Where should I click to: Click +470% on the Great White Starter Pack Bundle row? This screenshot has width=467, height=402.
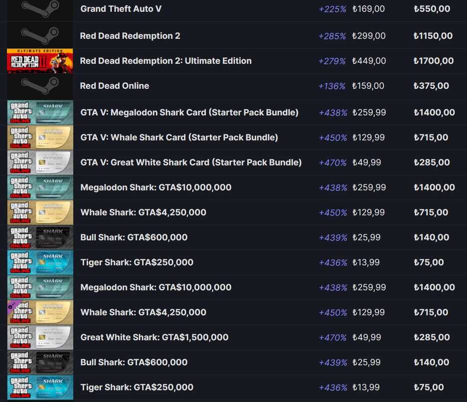click(332, 163)
